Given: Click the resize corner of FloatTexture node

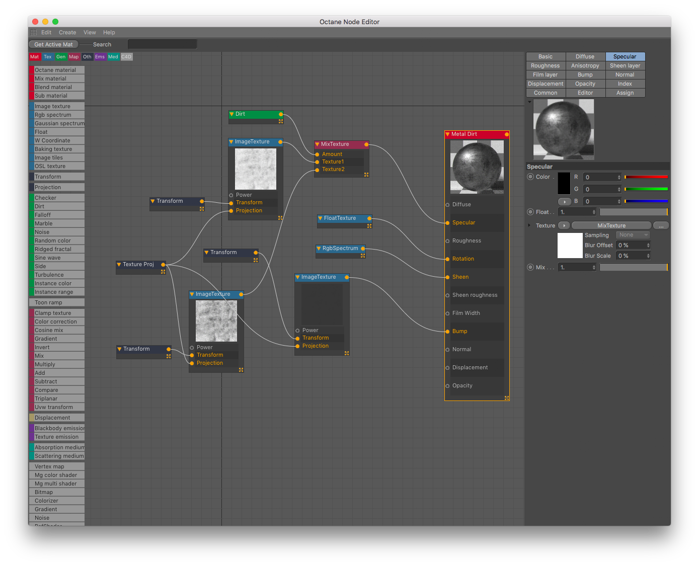Looking at the screenshot, I should pyautogui.click(x=369, y=226).
